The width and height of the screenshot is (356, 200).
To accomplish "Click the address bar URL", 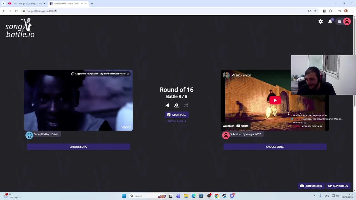I will point(42,11).
